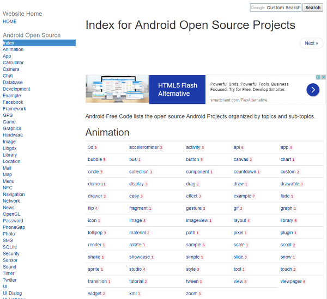Open the collection animation topic
This screenshot has width=327, height=299.
point(139,172)
